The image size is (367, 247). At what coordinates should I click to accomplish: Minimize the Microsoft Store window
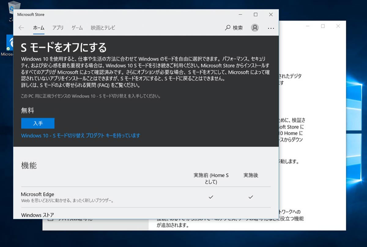[x=240, y=14]
